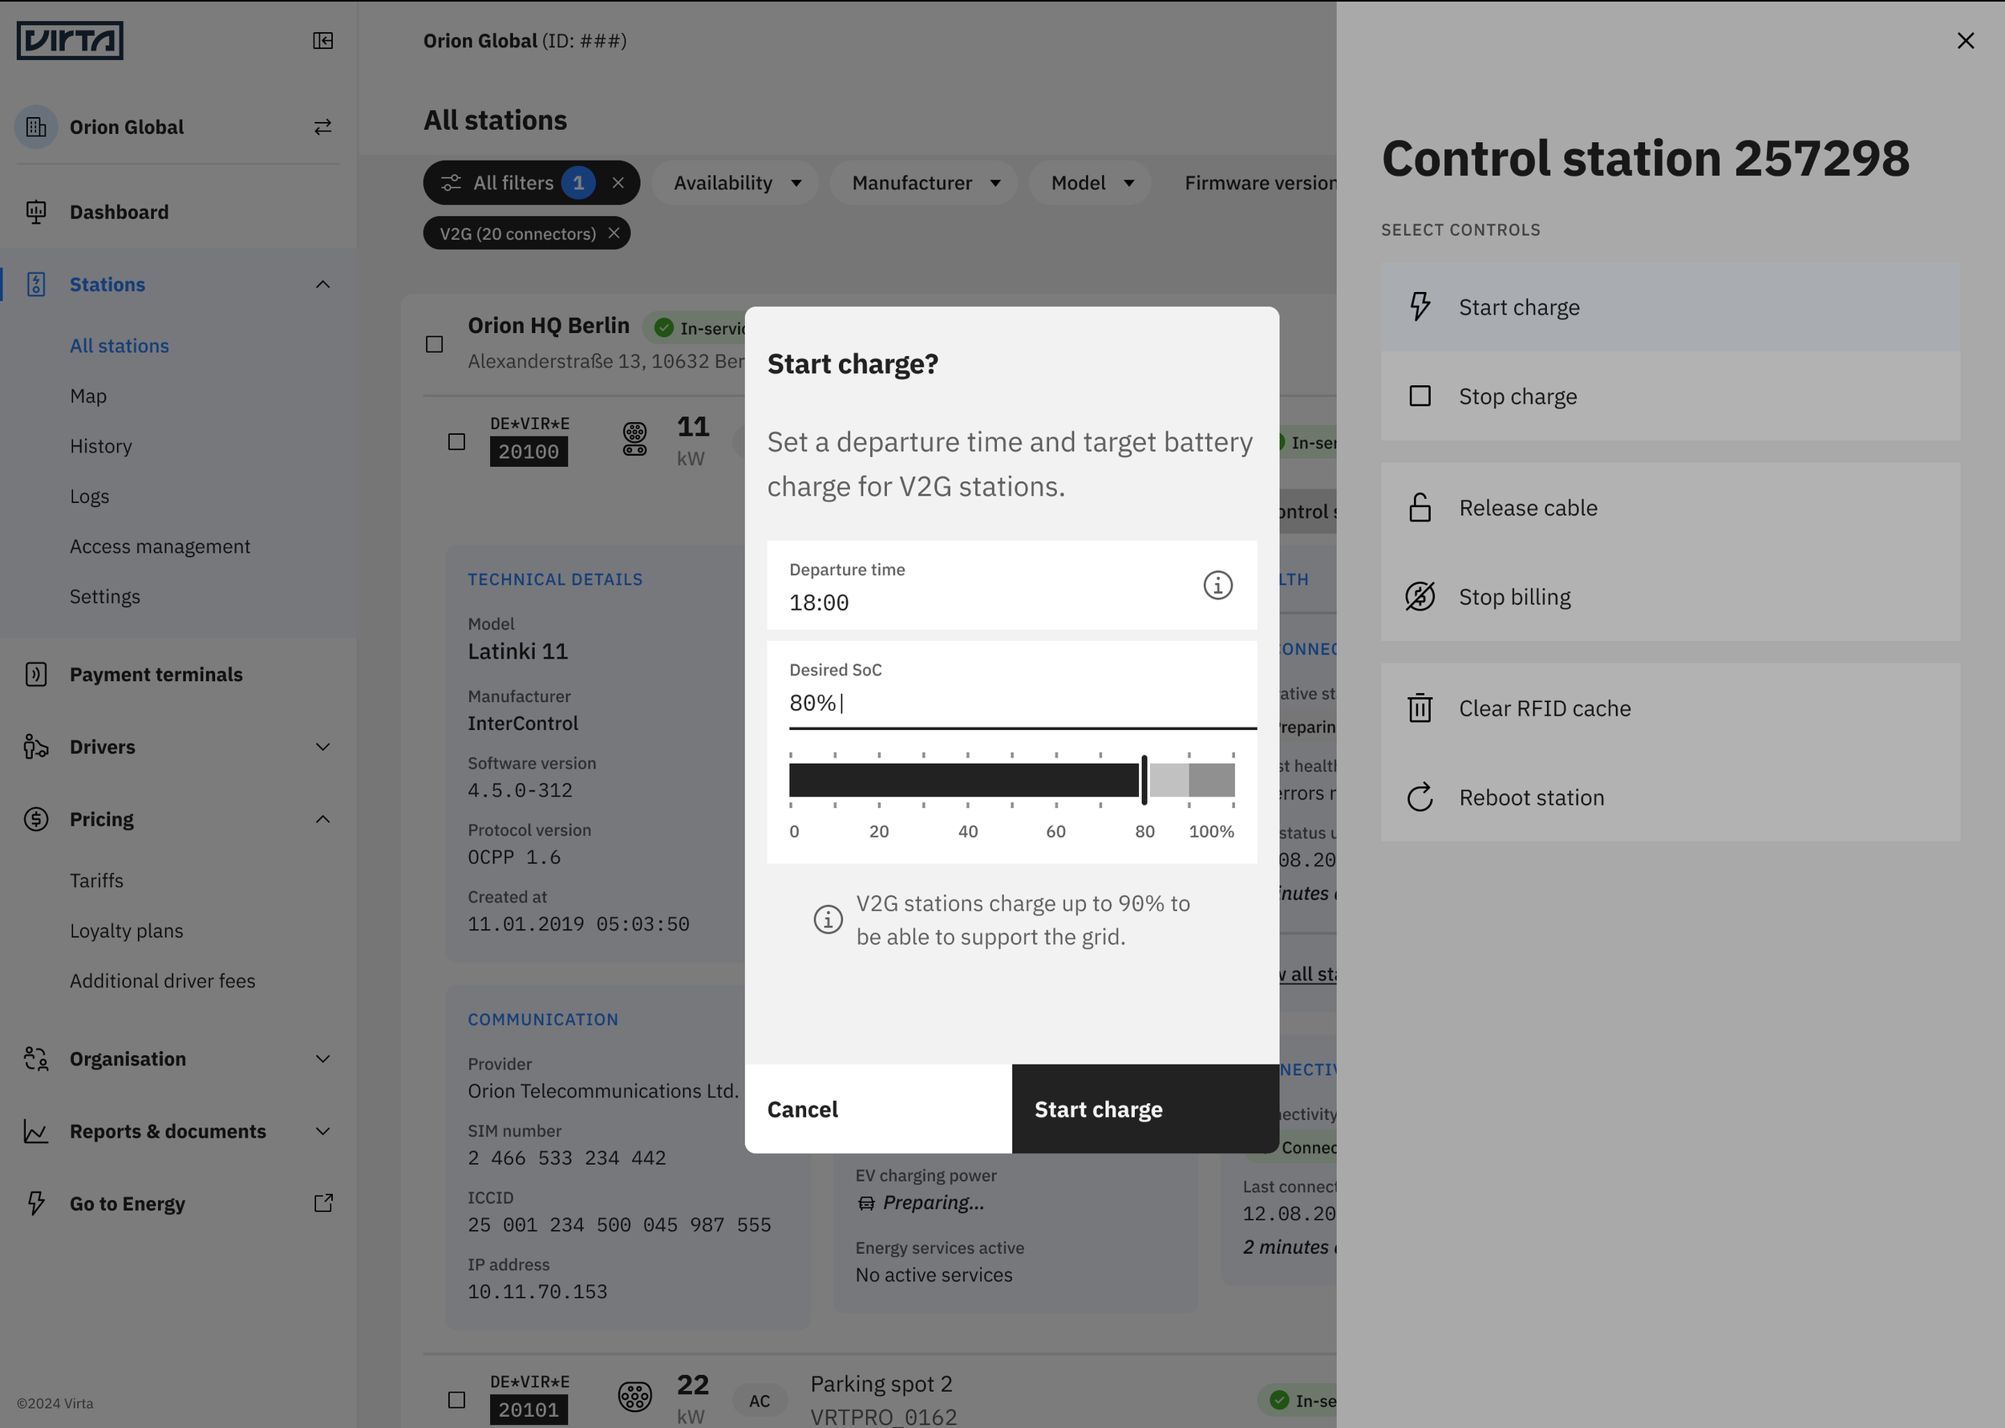Click the Clear RFID cache trash icon
The height and width of the screenshot is (1428, 2005).
pyautogui.click(x=1420, y=708)
